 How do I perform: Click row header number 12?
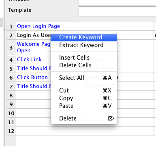[11, 131]
